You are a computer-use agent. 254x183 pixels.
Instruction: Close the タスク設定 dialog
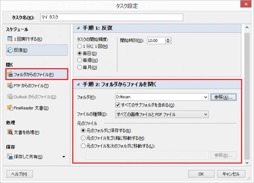point(246,4)
